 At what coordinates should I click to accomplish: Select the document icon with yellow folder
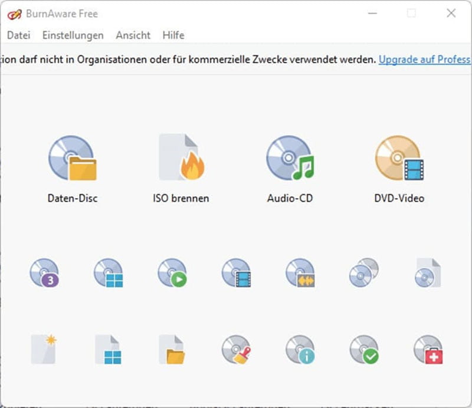tap(172, 349)
